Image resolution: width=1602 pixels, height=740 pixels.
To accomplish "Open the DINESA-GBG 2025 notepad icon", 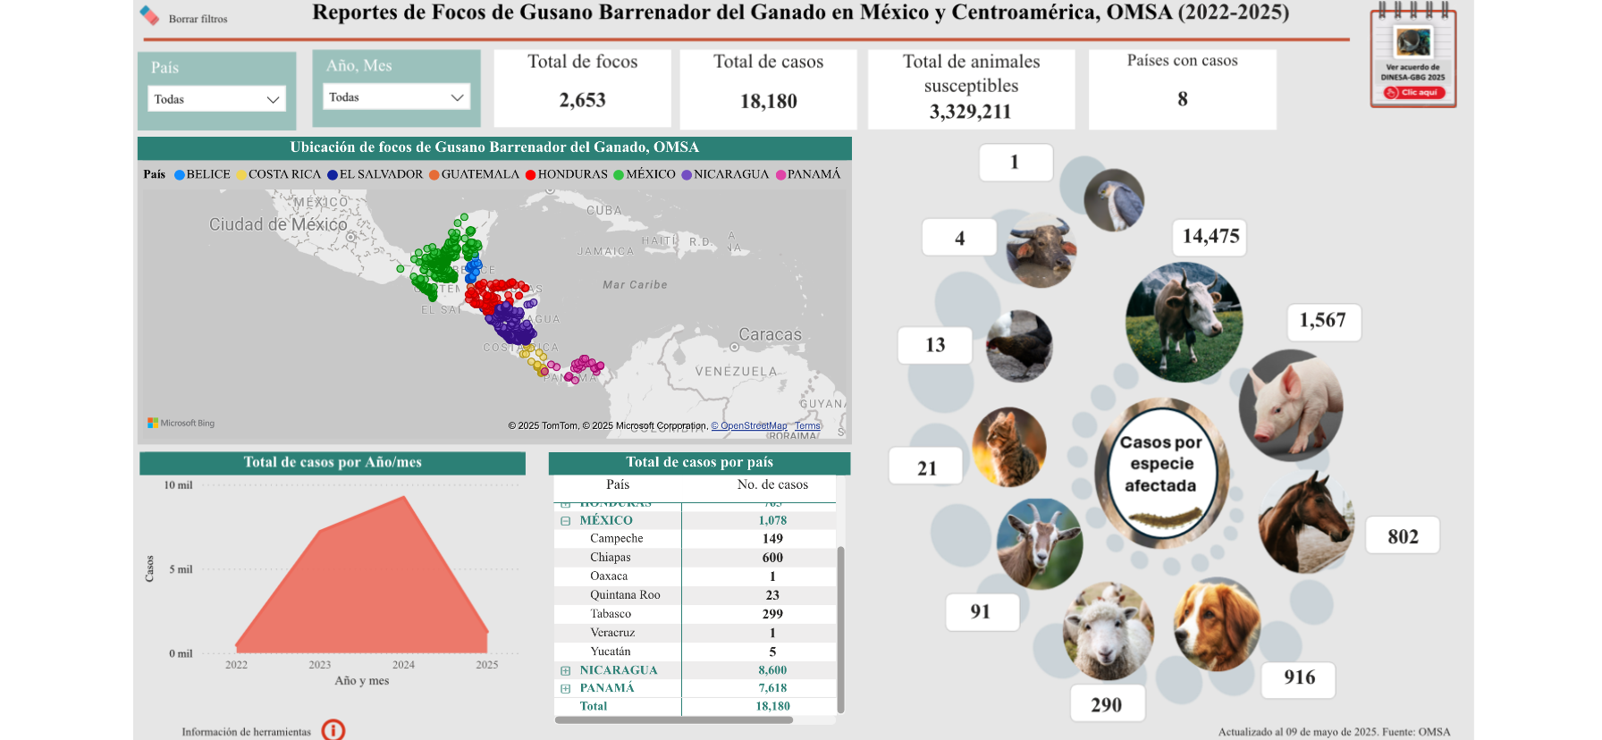I will pos(1412,59).
